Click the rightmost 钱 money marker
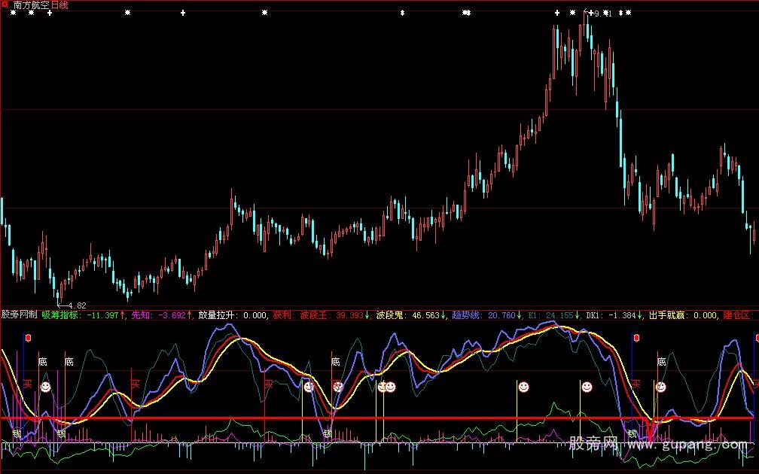This screenshot has height=474, width=759. [x=632, y=434]
